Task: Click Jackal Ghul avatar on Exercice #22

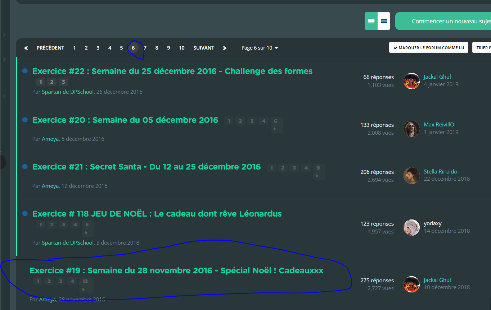Action: (x=411, y=81)
